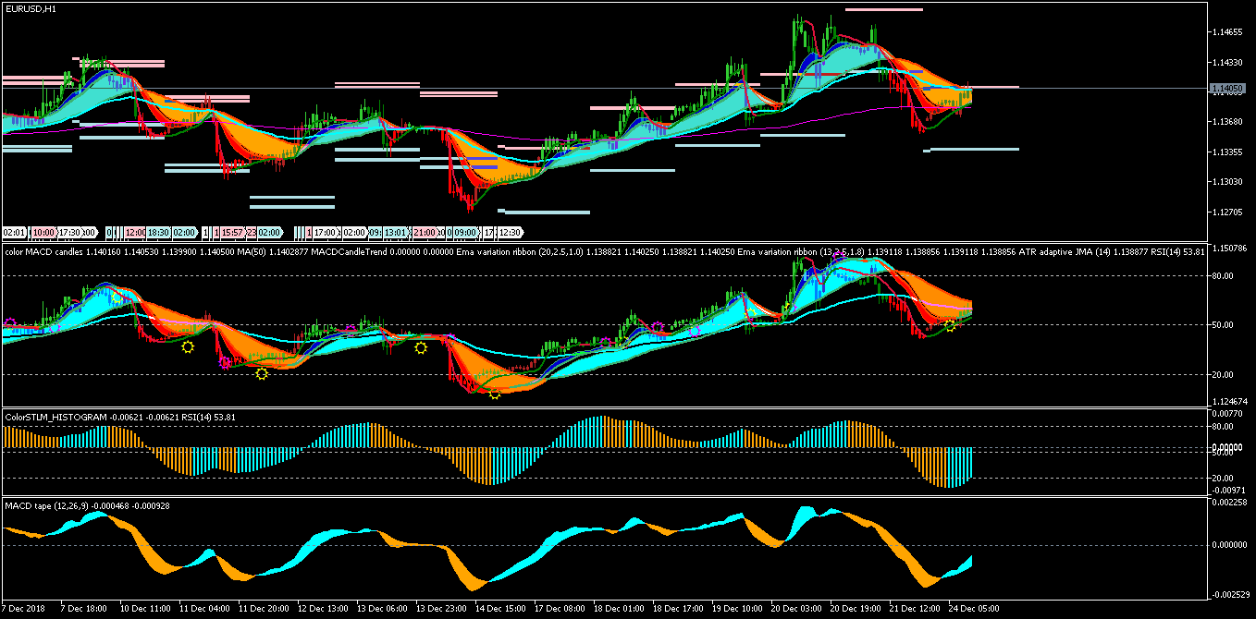Click the '7 Dec 18:00' date axis label

click(85, 610)
